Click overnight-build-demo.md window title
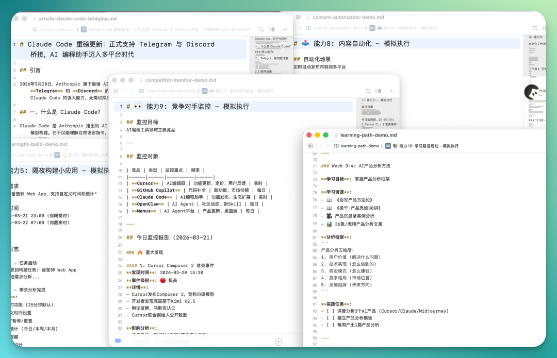Image resolution: width=557 pixels, height=358 pixels. point(39,144)
